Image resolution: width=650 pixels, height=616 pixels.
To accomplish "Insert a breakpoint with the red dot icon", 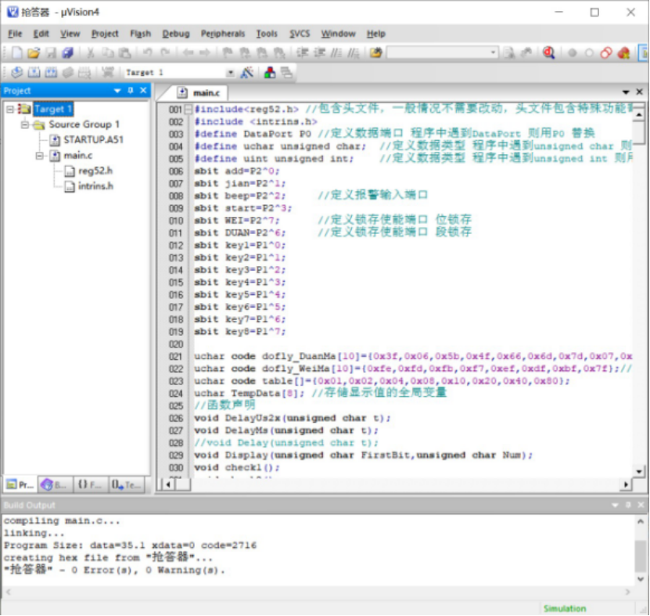I will click(572, 53).
